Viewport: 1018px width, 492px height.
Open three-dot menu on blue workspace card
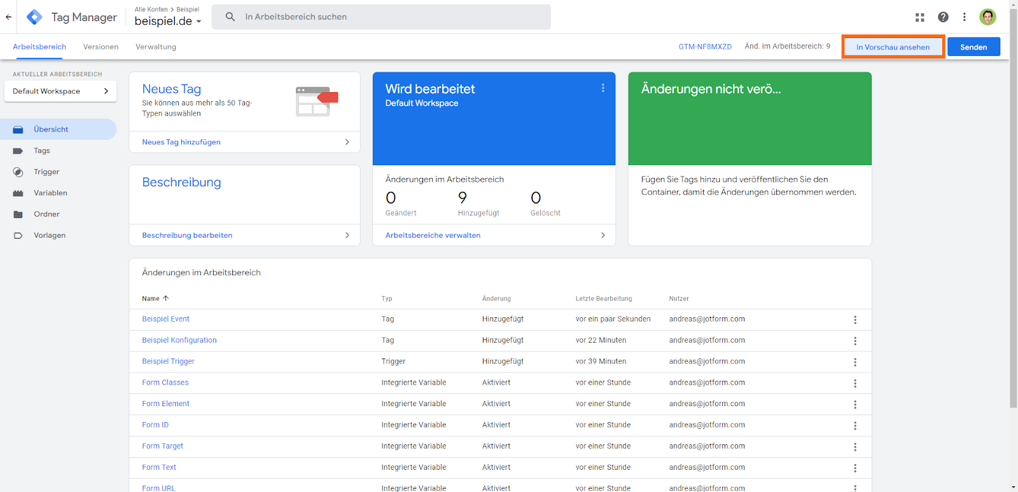(x=603, y=88)
